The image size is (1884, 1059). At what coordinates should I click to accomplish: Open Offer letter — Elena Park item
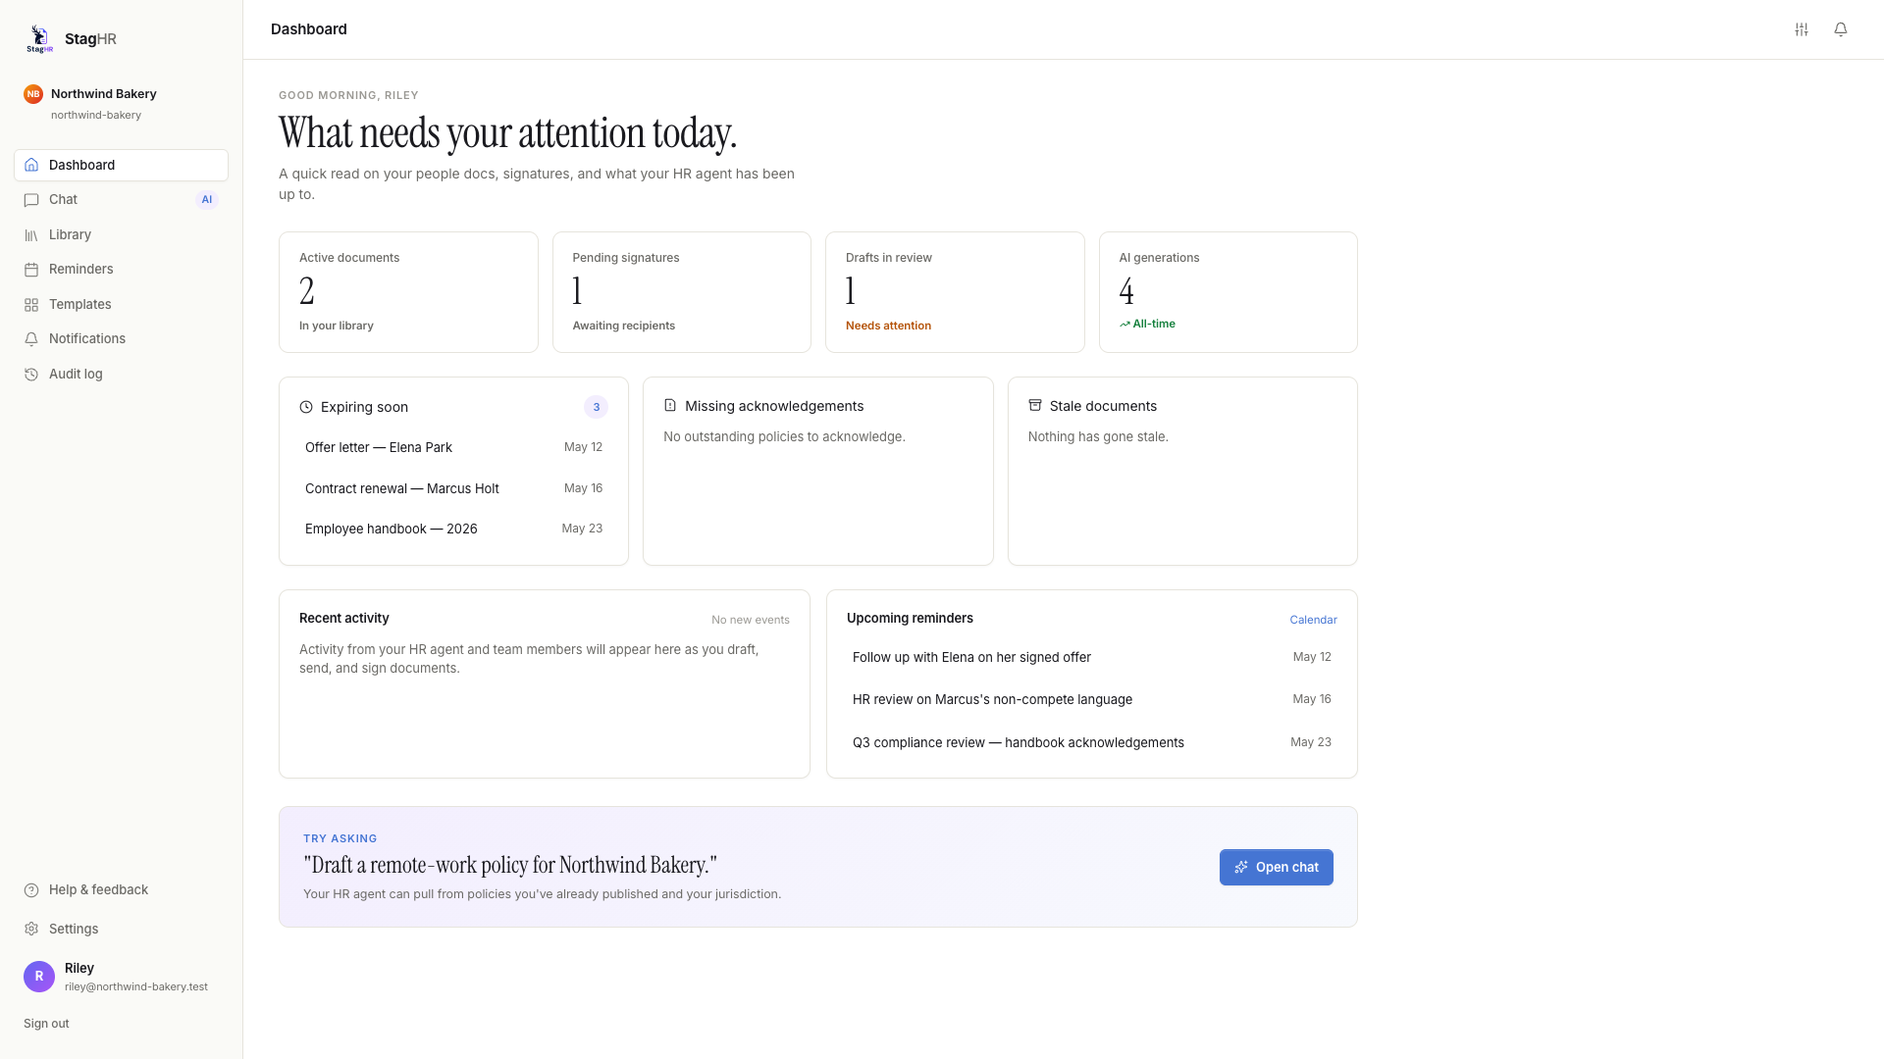(453, 447)
